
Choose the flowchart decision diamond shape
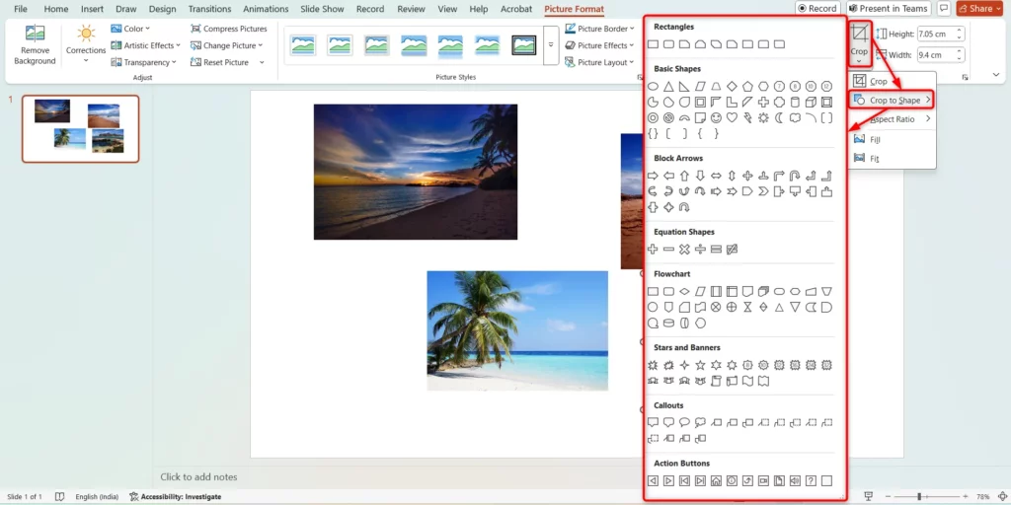684,291
